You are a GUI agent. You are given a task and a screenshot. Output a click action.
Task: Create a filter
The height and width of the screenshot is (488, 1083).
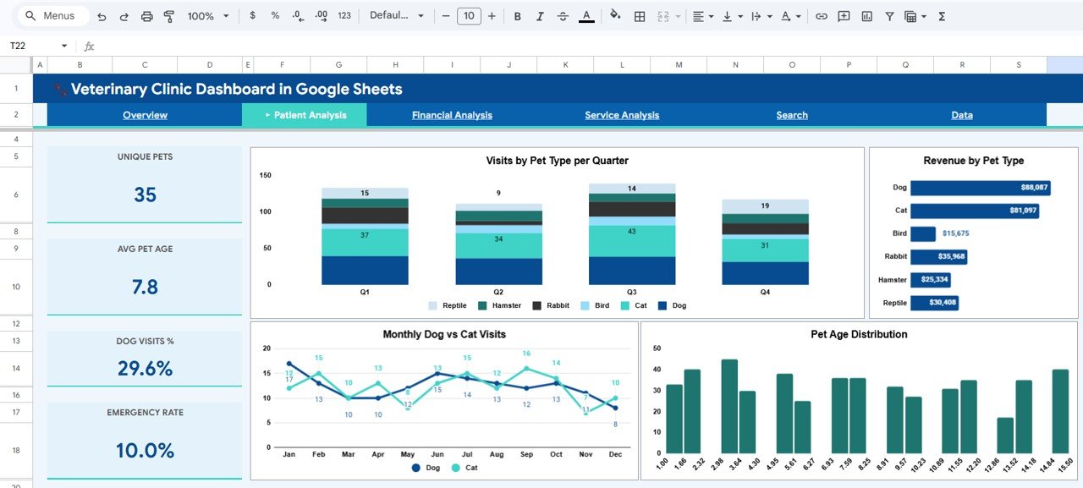(889, 15)
